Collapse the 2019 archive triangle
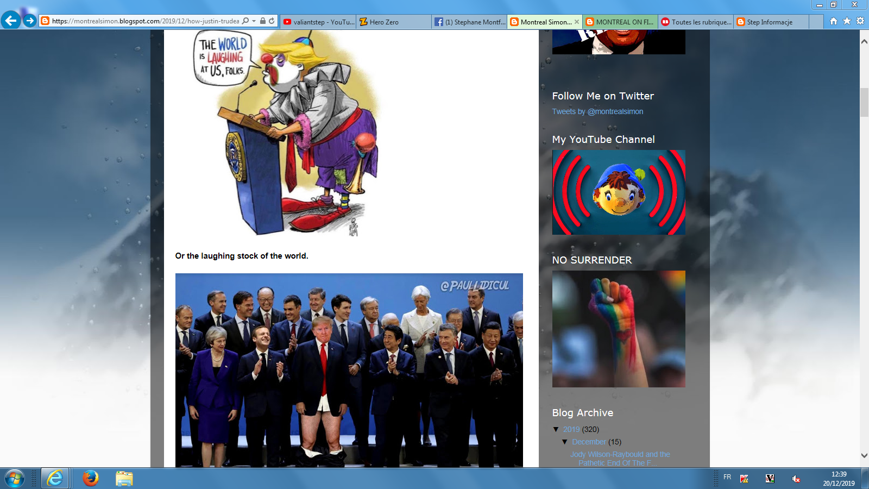This screenshot has height=489, width=869. (x=556, y=429)
